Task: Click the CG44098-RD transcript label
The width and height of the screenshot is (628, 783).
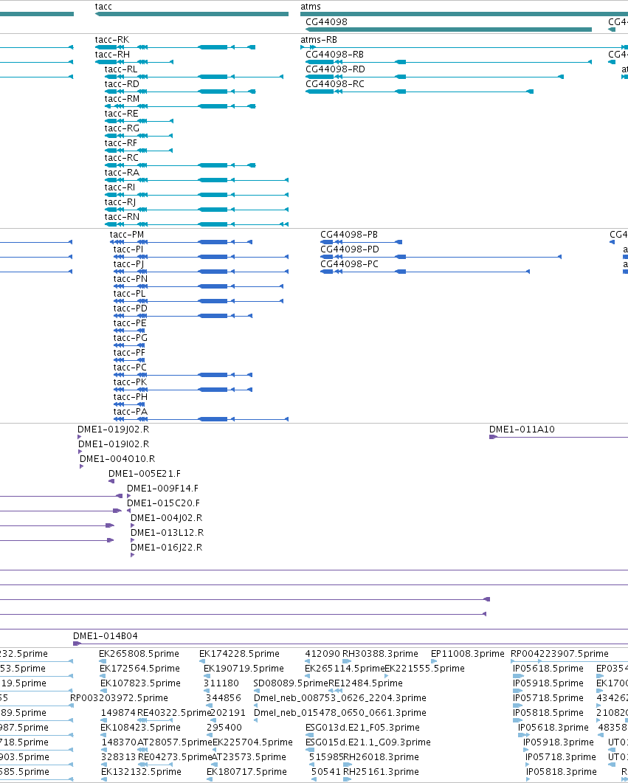Action: 335,69
